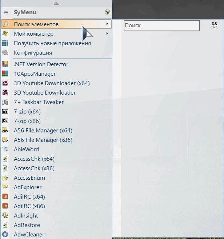Click the .NET Version Detector icon
224x239 pixels.
click(x=5, y=64)
